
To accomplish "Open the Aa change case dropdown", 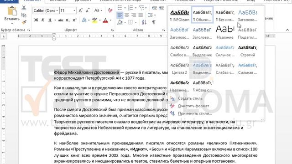I will coord(98,10).
